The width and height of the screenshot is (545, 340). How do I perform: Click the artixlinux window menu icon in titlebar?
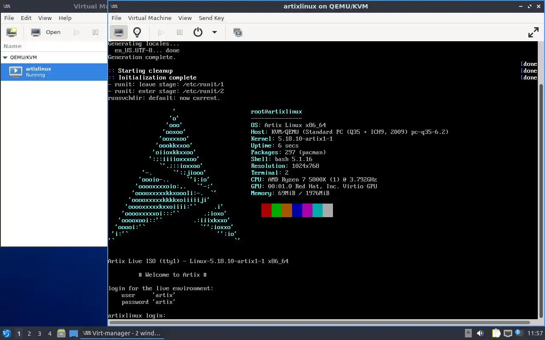coord(114,6)
